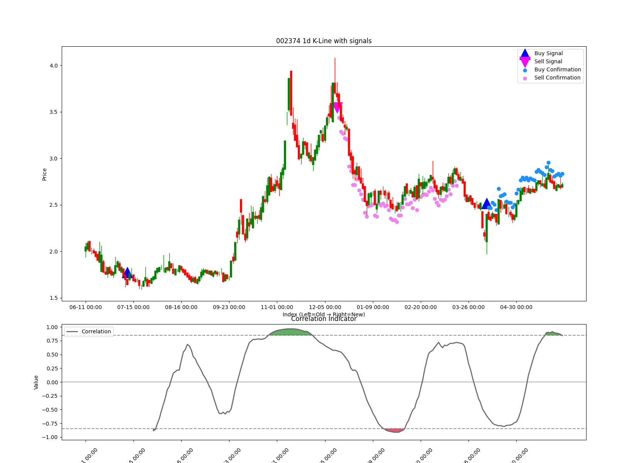
Task: Click the blue Buy Confirmation dot in legend
Action: coord(525,70)
